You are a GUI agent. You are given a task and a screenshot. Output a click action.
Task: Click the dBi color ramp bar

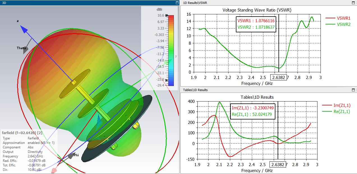point(171,50)
